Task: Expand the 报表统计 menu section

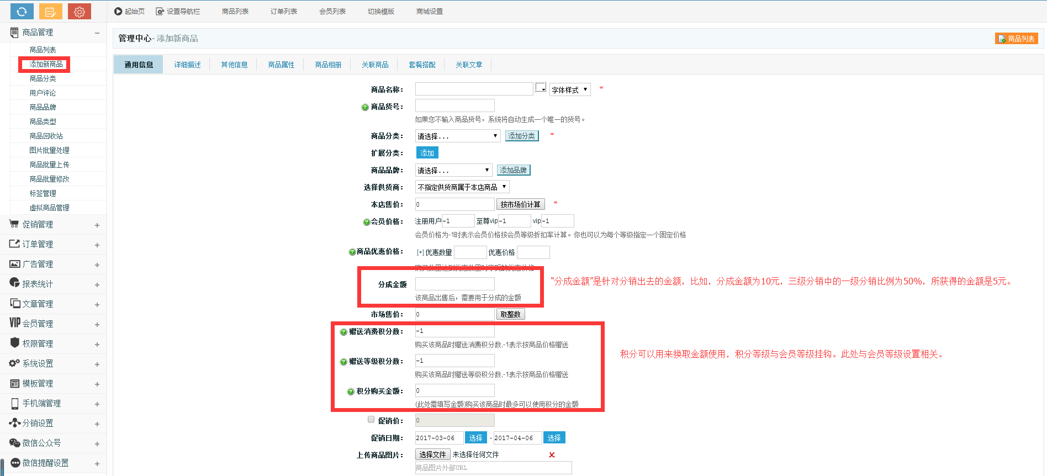Action: (x=97, y=285)
